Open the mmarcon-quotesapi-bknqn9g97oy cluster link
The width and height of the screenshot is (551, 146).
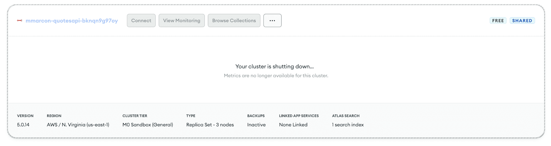[x=72, y=21]
